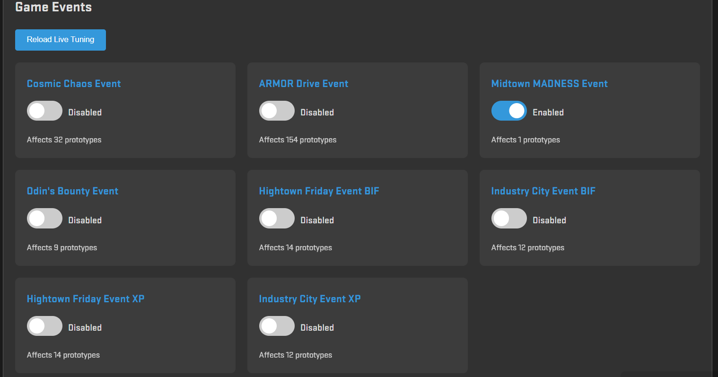Select the "Affects 32 prototypes" text

[64, 140]
